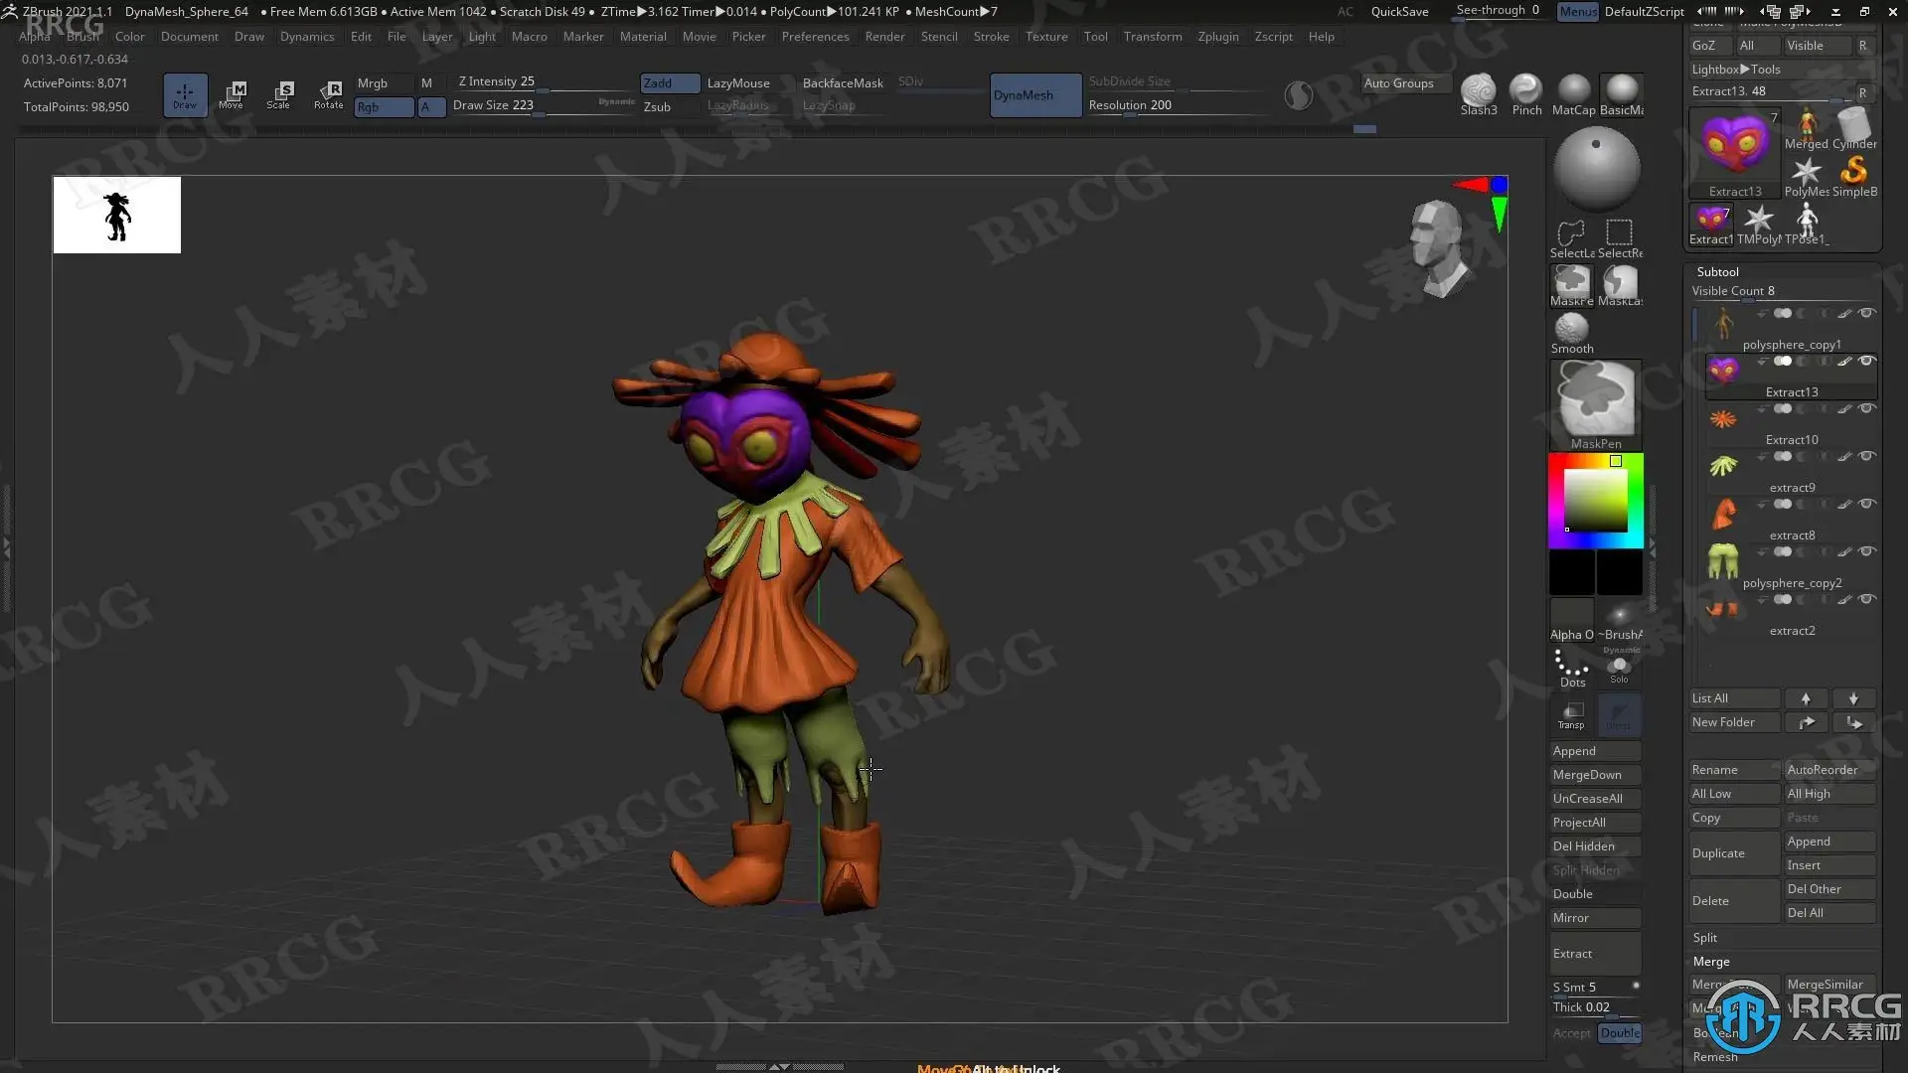Adjust the Draw Size slider
Image resolution: width=1908 pixels, height=1073 pixels.
(545, 106)
